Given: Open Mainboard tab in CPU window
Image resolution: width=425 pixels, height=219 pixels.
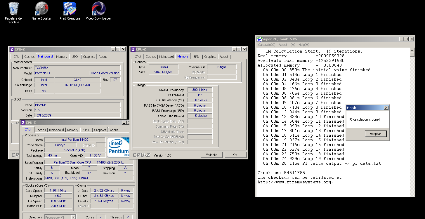Looking at the screenshot, I should 56,130.
